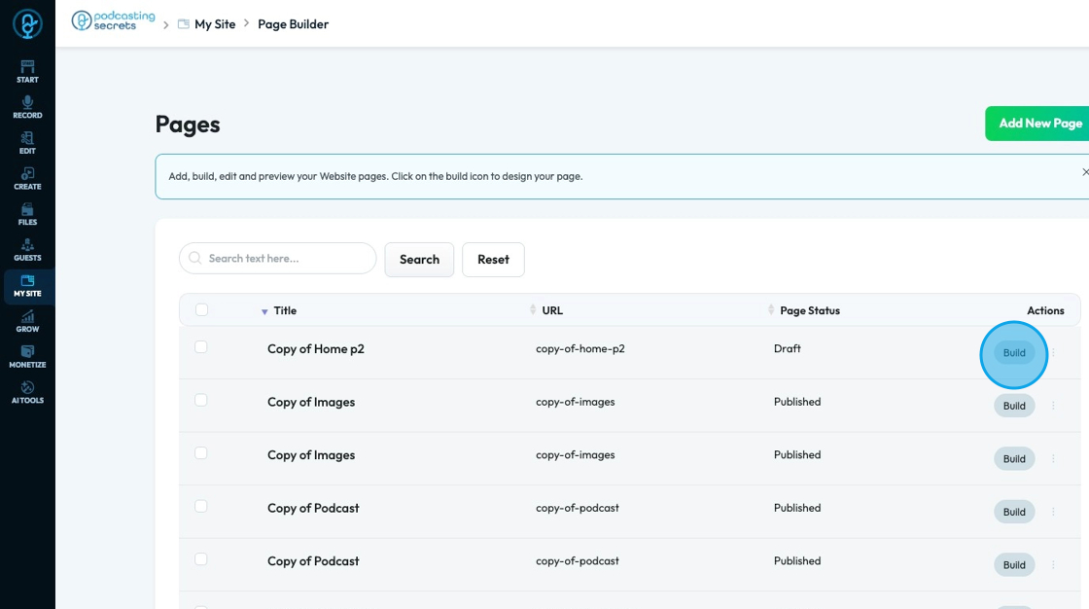Open the Record microphone section
Screen dimensions: 1089x609
click(x=27, y=107)
